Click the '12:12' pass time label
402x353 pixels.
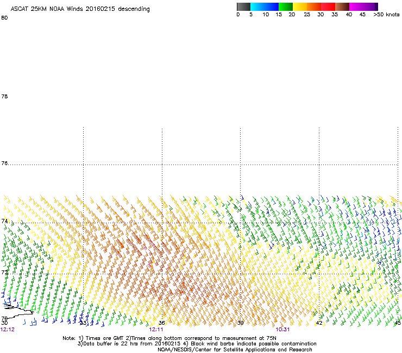[8, 330]
